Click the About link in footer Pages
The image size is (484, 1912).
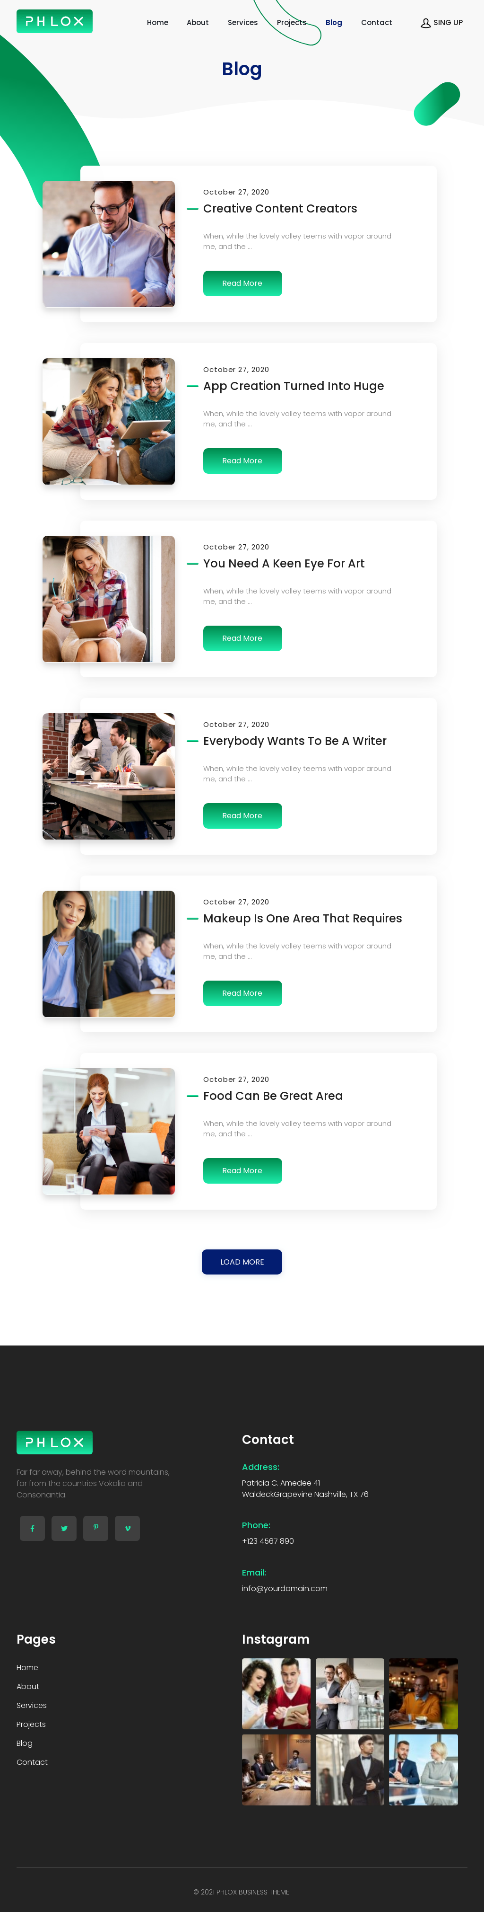tap(28, 1686)
